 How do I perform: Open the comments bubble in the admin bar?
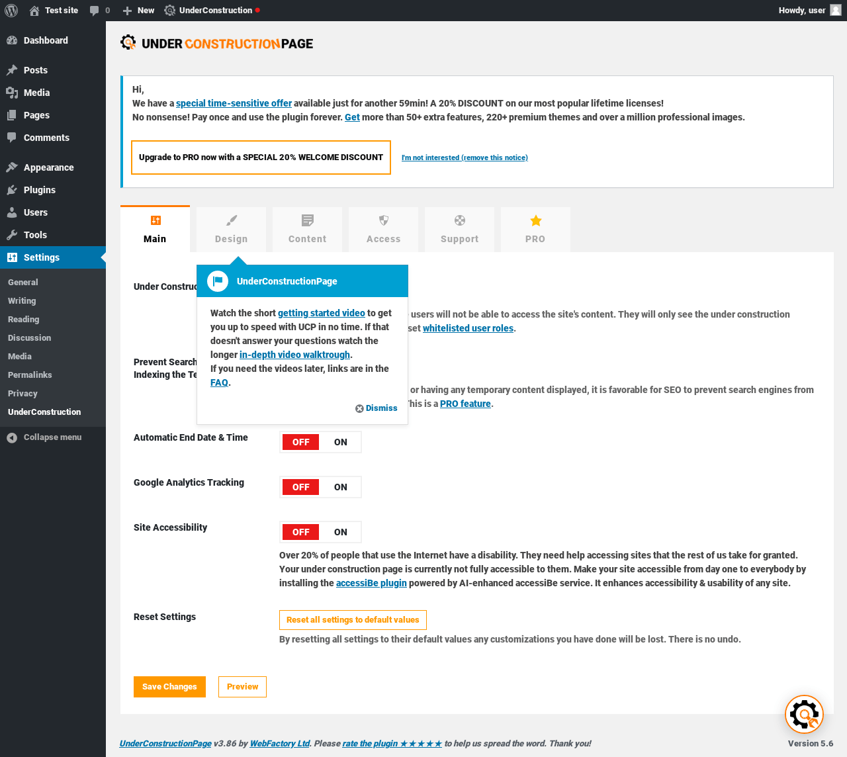tap(95, 11)
